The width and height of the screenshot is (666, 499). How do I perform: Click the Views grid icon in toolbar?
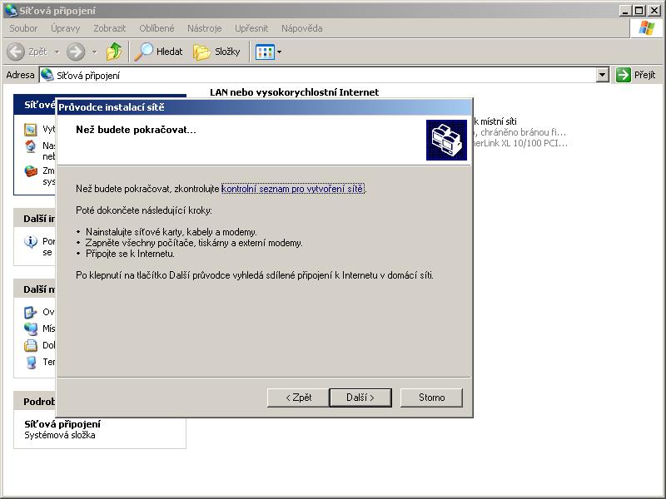pos(264,52)
